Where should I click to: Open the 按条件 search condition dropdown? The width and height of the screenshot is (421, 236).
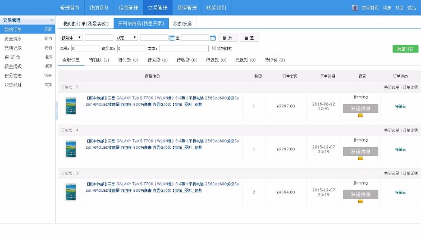point(71,37)
